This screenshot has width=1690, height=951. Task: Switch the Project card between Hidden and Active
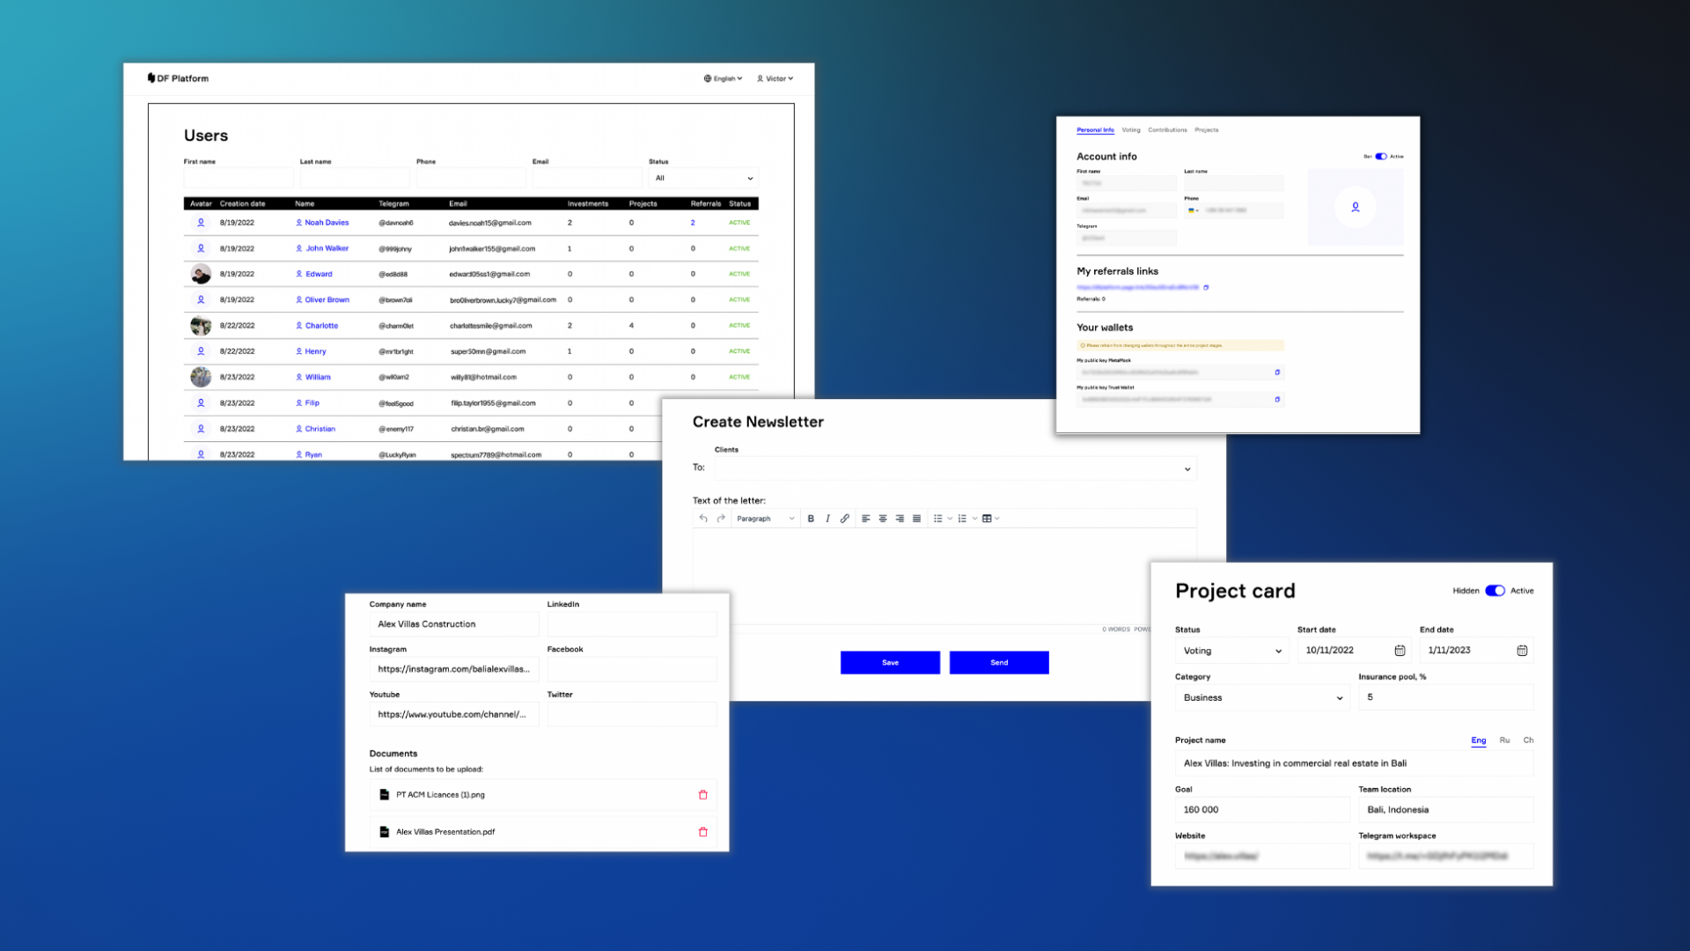pyautogui.click(x=1495, y=591)
